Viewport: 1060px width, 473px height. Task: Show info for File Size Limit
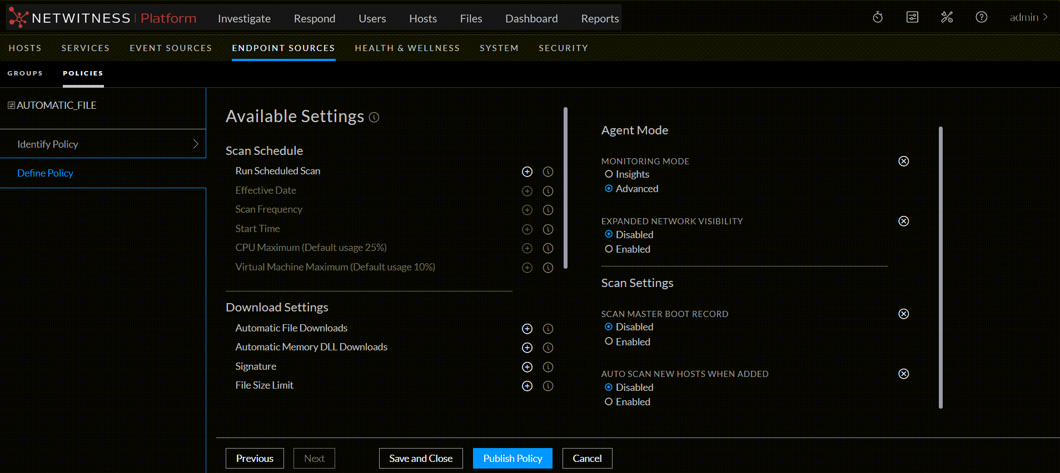click(x=548, y=386)
